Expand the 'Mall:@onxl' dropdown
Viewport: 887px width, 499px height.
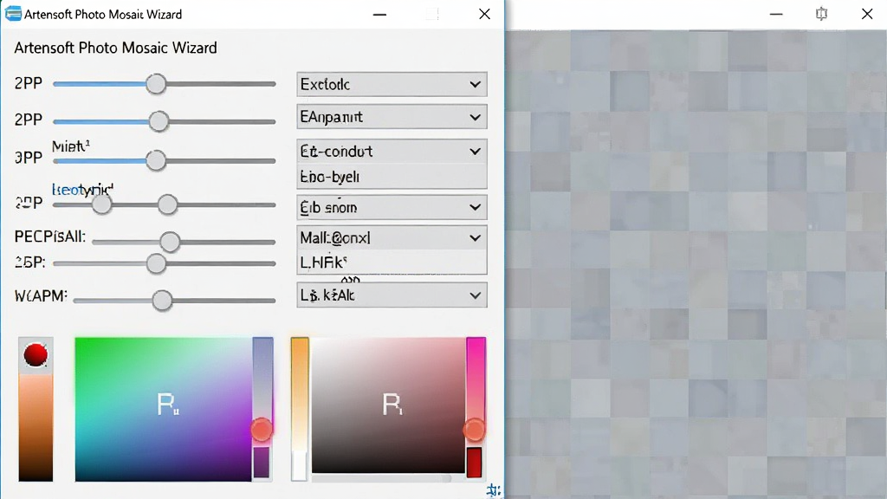coord(392,237)
